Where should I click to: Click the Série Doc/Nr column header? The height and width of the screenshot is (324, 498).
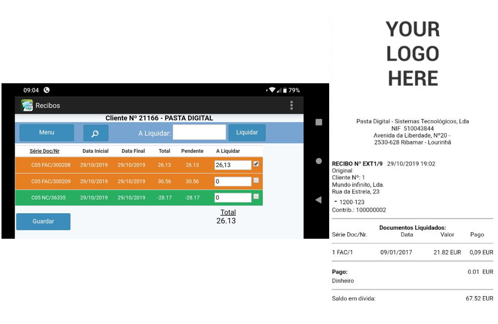(x=44, y=151)
